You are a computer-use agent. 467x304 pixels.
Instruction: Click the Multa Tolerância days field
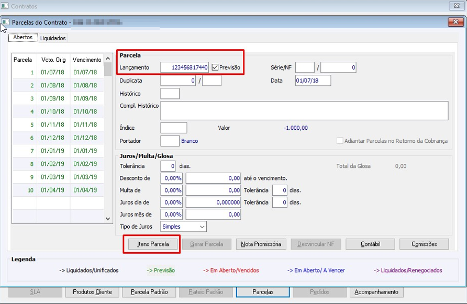click(280, 190)
